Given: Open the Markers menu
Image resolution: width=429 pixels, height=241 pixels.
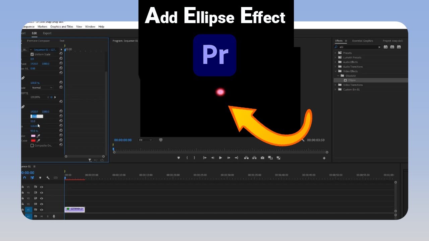Looking at the screenshot, I should pos(43,27).
